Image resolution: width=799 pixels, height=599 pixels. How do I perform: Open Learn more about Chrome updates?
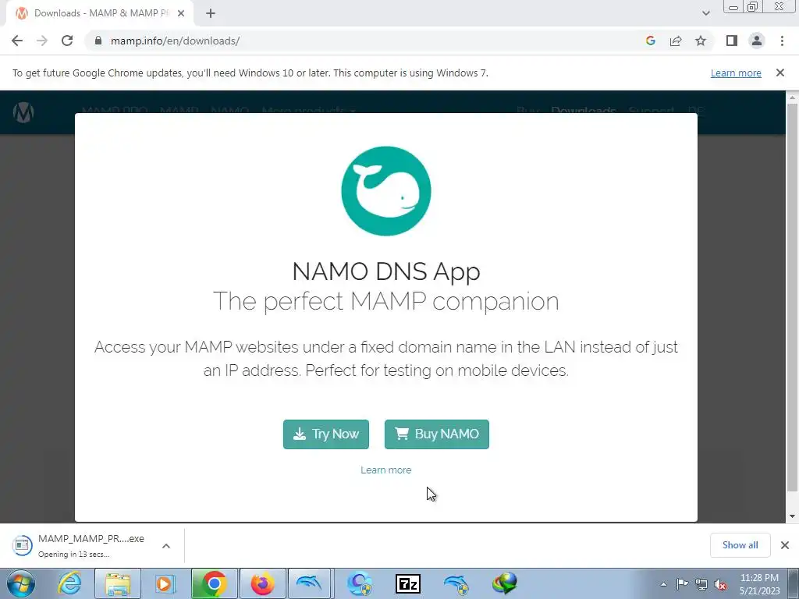pos(736,73)
